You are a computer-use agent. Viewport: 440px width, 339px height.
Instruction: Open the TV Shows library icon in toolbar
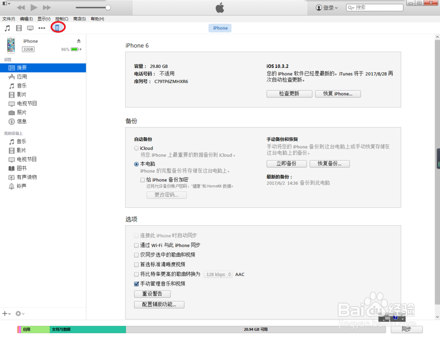click(x=30, y=28)
